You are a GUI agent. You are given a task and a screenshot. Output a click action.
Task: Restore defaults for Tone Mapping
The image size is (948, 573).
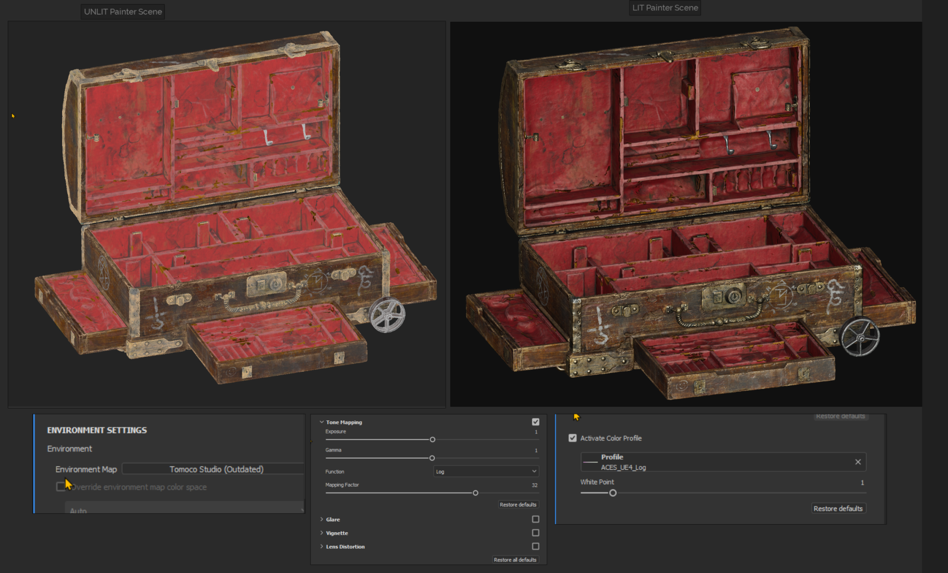[x=518, y=504]
